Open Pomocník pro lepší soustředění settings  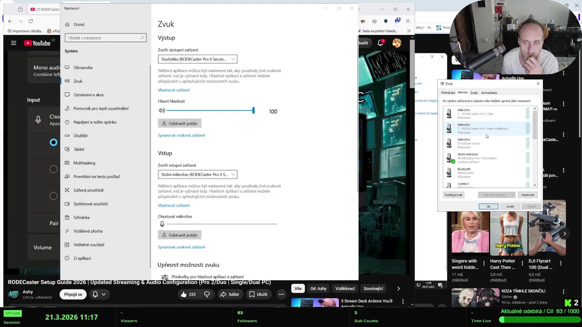point(96,109)
